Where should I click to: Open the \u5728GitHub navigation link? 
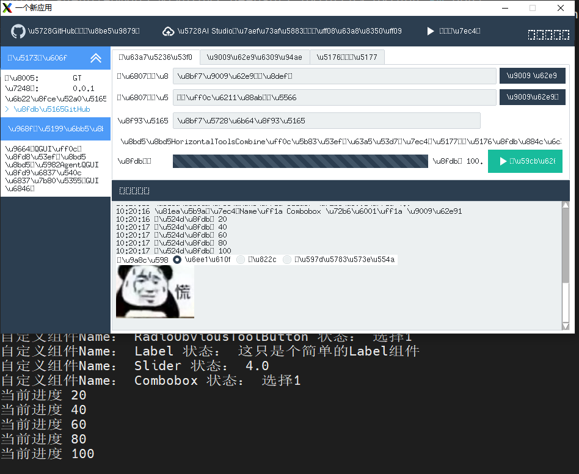pos(76,31)
